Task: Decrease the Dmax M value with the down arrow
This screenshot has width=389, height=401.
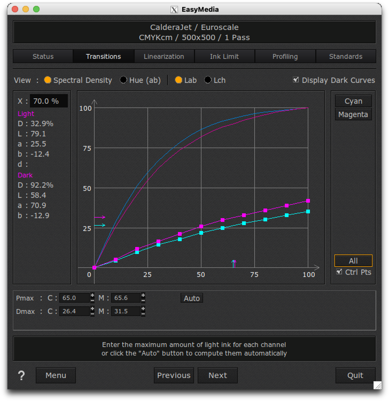Action: (143, 314)
